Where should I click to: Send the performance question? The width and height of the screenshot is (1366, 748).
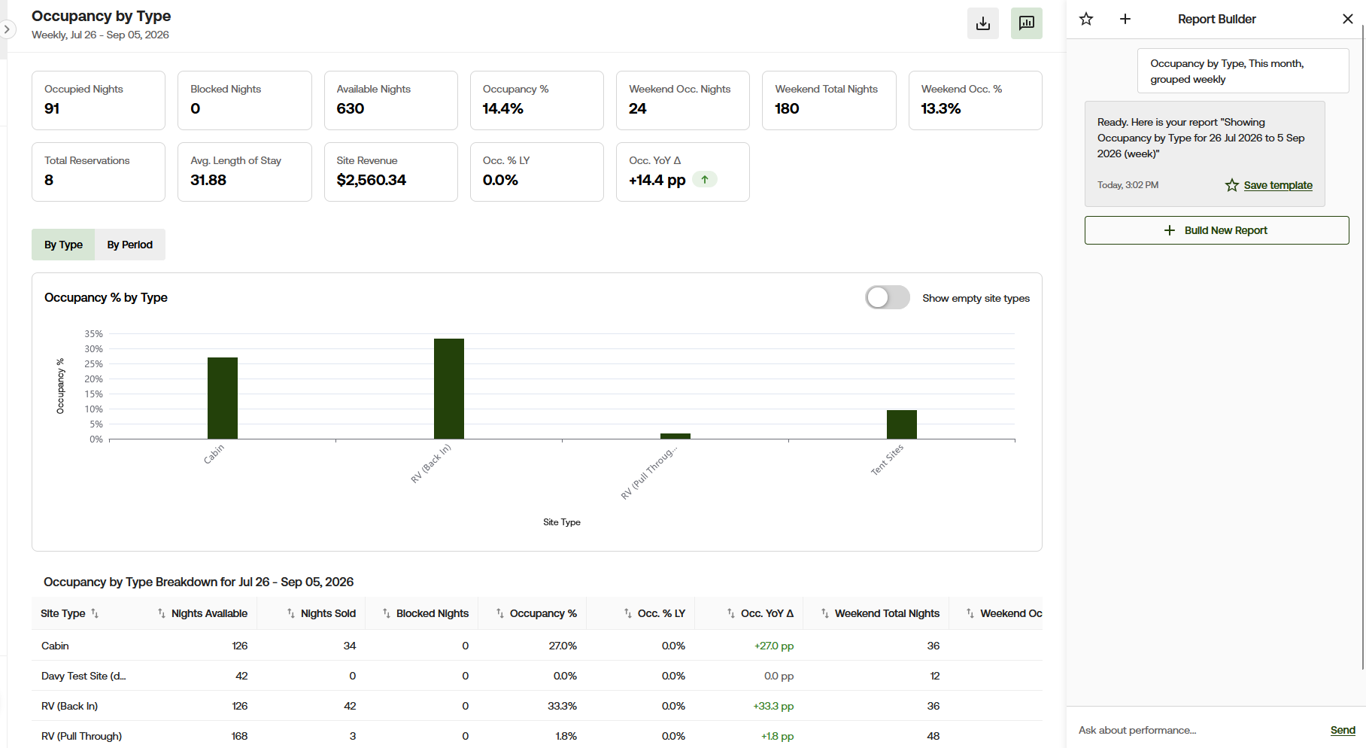[x=1343, y=730]
